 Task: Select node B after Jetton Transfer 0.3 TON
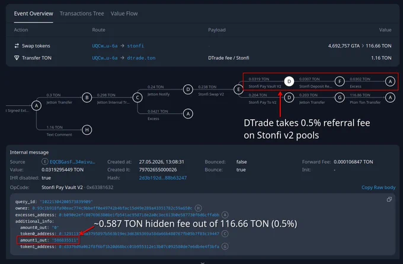click(87, 97)
